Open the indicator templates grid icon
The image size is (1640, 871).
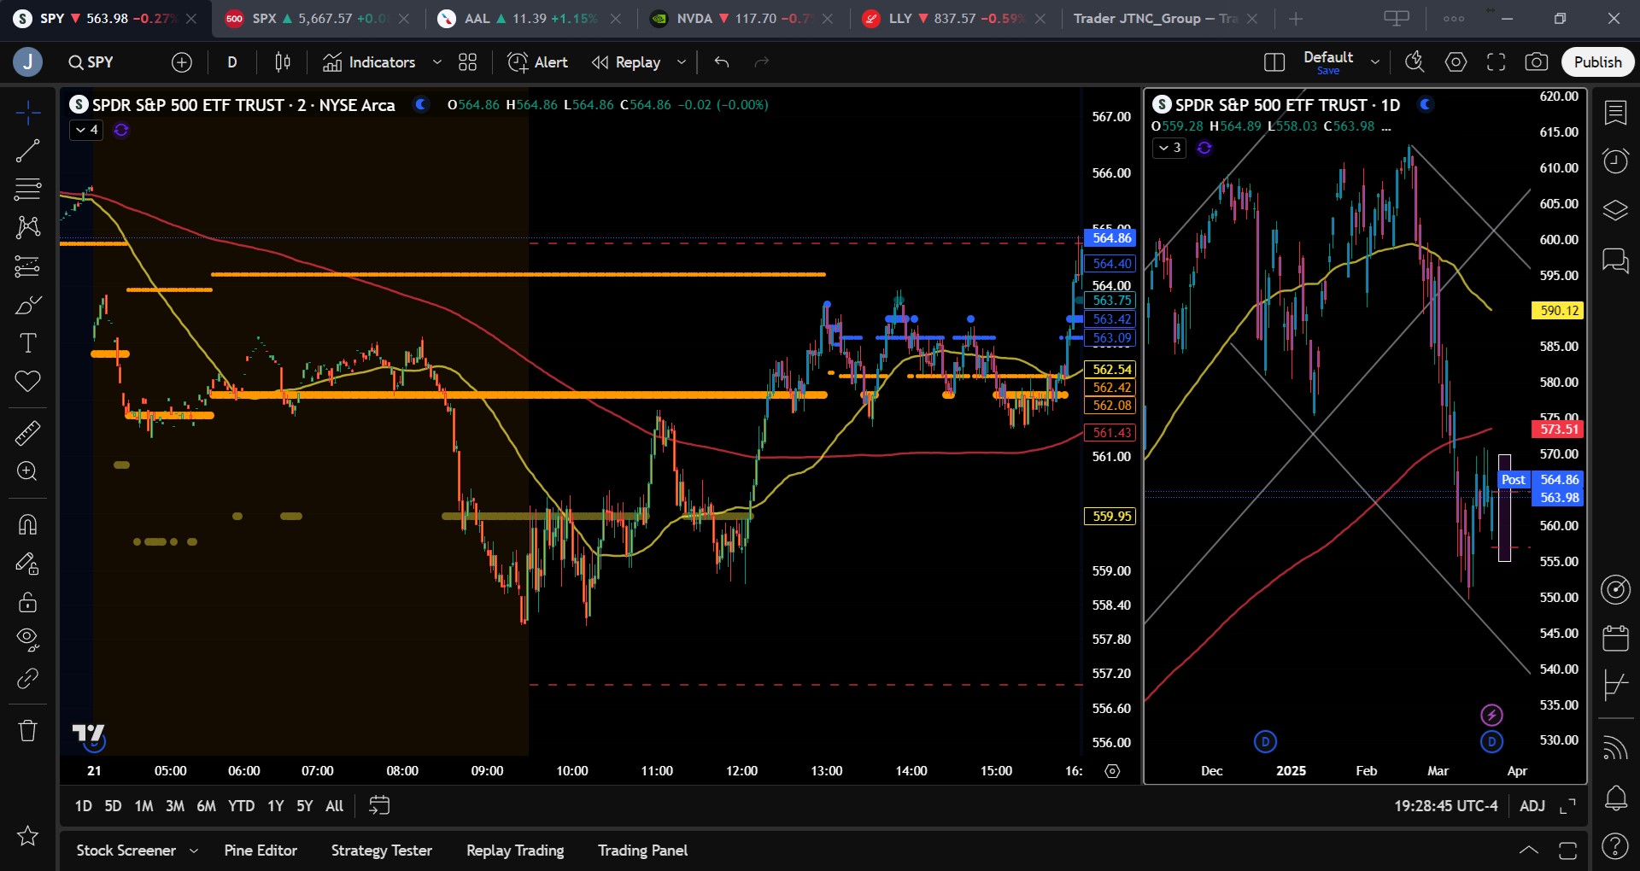[x=468, y=62]
